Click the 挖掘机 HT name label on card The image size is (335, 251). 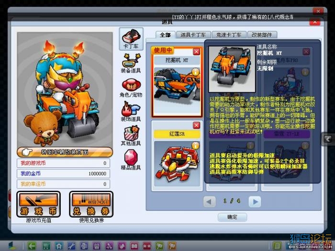click(x=177, y=60)
